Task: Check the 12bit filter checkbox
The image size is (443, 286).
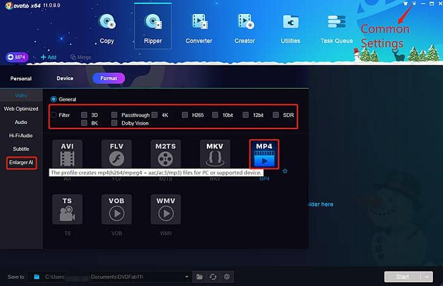Action: [x=246, y=115]
